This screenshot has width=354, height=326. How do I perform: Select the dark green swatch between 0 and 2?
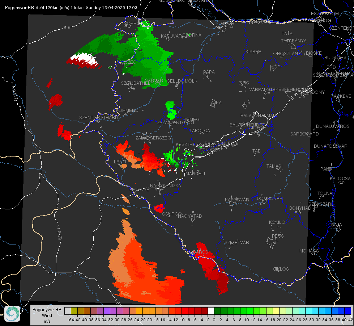(x=217, y=311)
